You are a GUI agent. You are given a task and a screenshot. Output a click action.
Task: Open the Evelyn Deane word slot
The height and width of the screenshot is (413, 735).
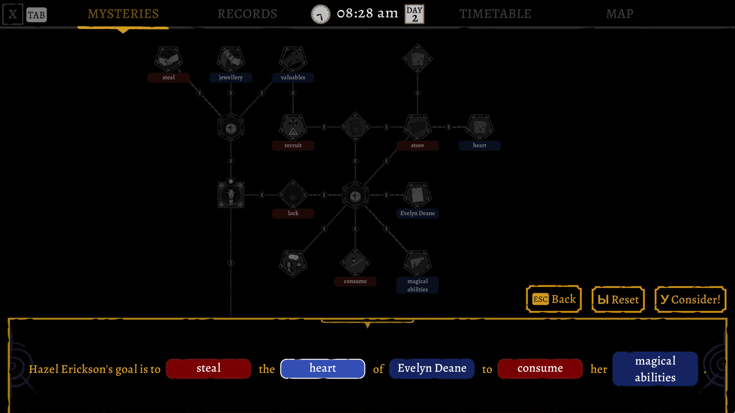coord(432,369)
